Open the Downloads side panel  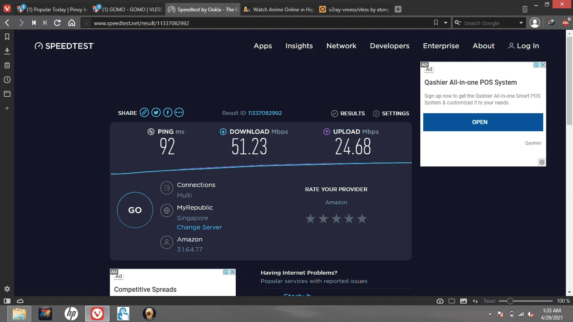click(7, 51)
